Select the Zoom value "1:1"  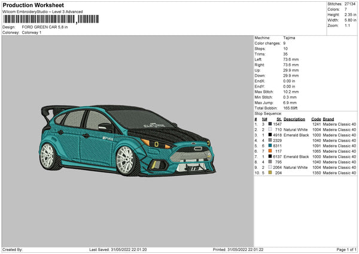click(347, 25)
